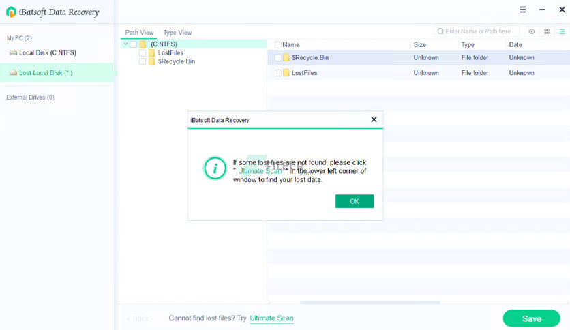Click Unknown date of $Recycle.Bin row
Viewport: 570px width, 330px height.
click(522, 57)
